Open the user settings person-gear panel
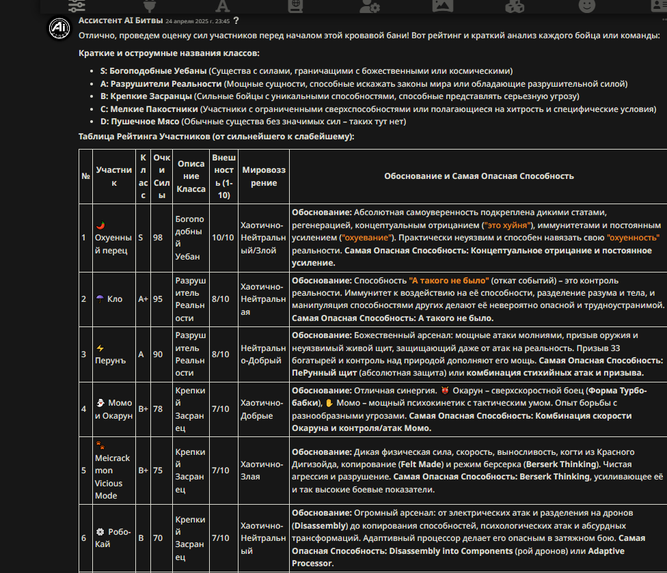Screen dimensions: 667x573 [369, 5]
